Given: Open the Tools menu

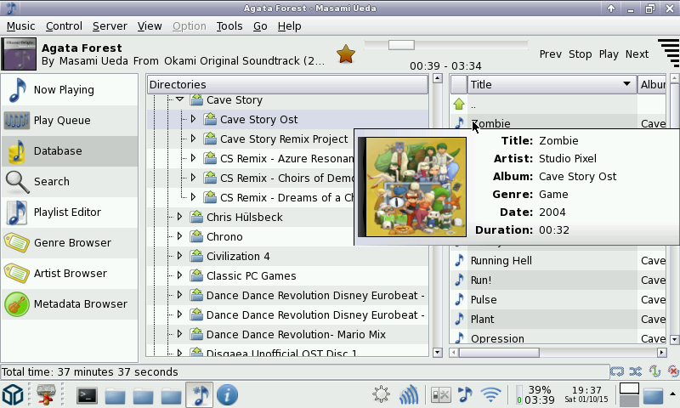Looking at the screenshot, I should pos(229,26).
